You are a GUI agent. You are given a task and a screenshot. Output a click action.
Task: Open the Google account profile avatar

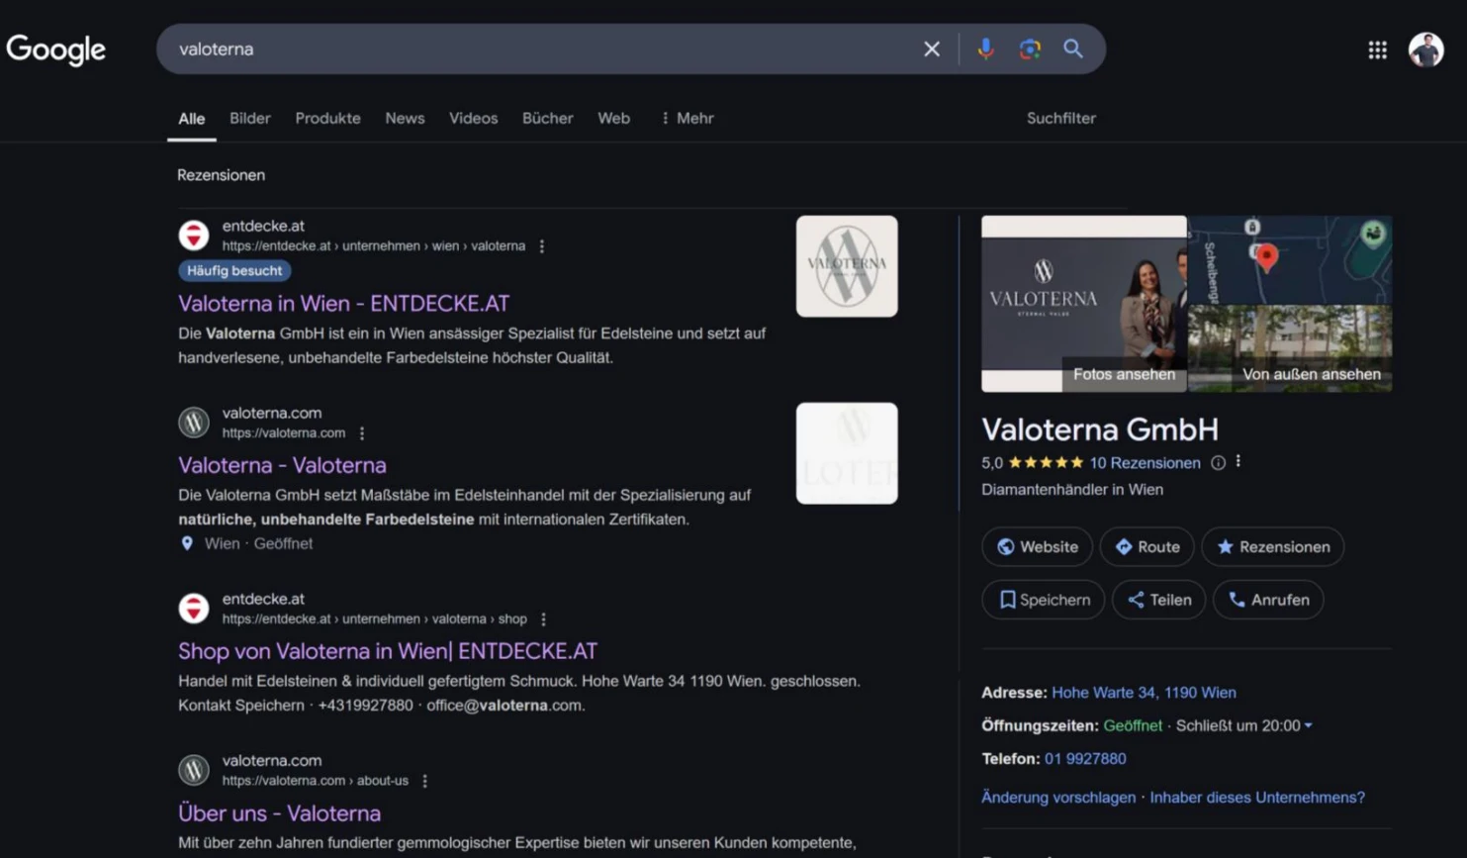coord(1425,49)
